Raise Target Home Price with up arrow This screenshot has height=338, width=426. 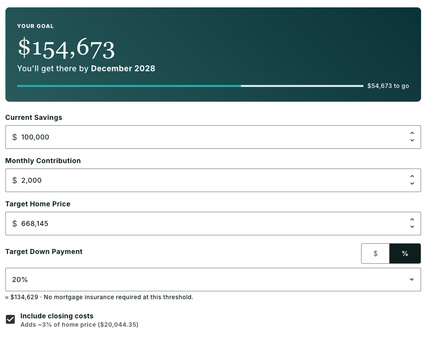[412, 220]
